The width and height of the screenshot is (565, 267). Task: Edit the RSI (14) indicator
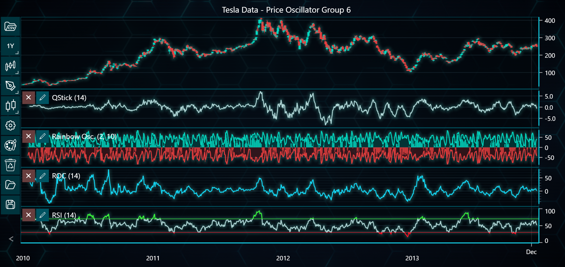point(43,215)
